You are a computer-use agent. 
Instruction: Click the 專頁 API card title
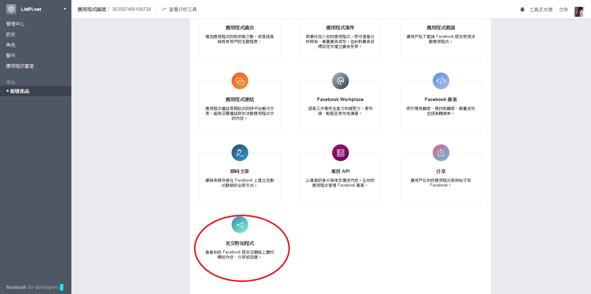pyautogui.click(x=340, y=171)
